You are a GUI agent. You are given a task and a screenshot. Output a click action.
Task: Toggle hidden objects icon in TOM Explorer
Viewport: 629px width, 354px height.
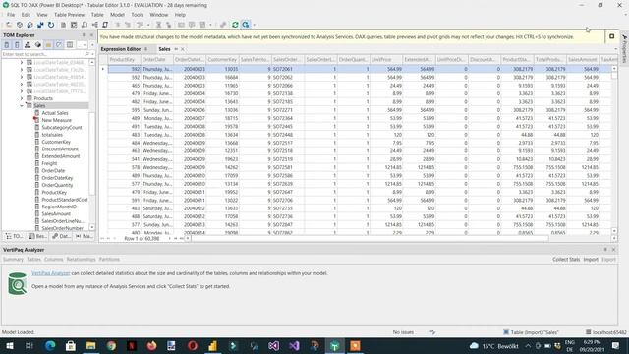click(x=59, y=45)
